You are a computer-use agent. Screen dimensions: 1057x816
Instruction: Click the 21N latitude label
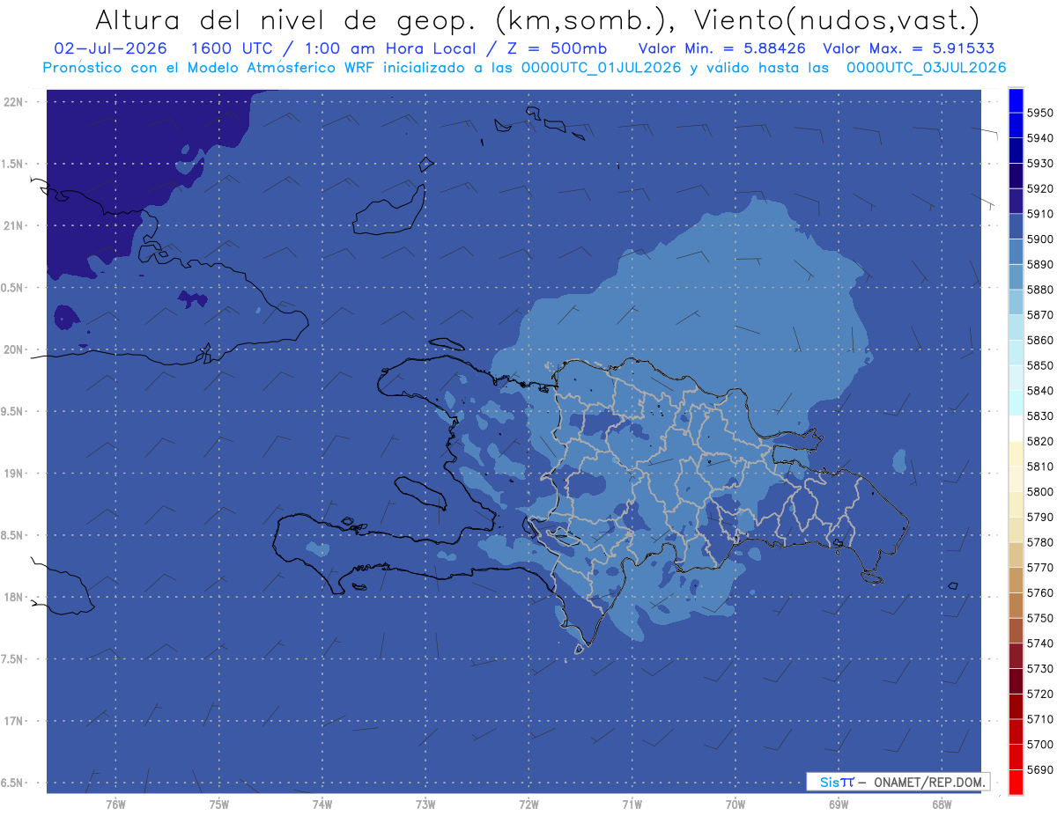[15, 225]
